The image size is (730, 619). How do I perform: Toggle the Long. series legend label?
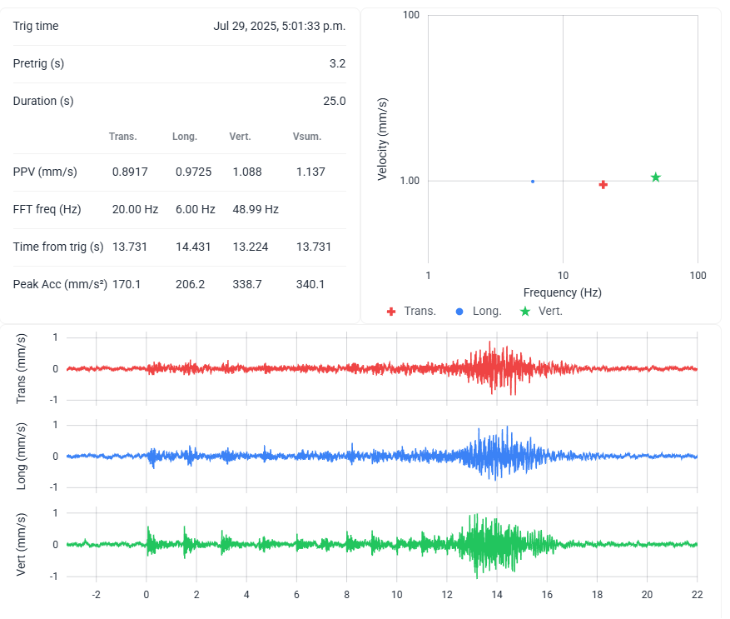coord(487,311)
